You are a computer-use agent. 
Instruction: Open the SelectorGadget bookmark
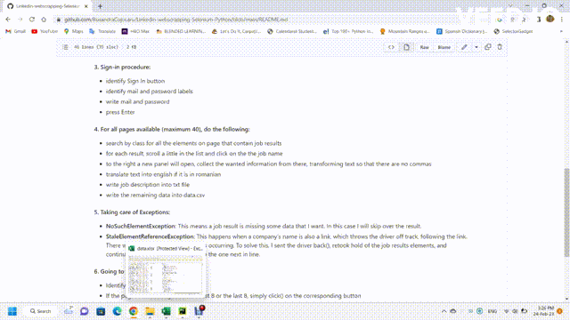click(513, 32)
